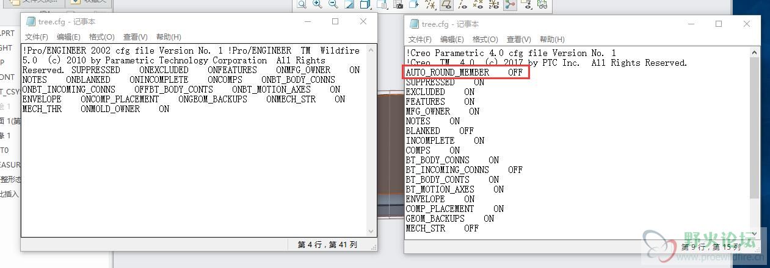Click MECH_THR text in left Notepad window

coord(42,109)
